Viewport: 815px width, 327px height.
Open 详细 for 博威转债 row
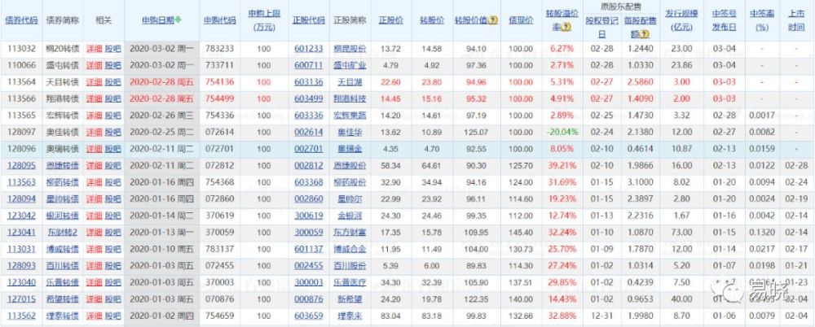94,249
